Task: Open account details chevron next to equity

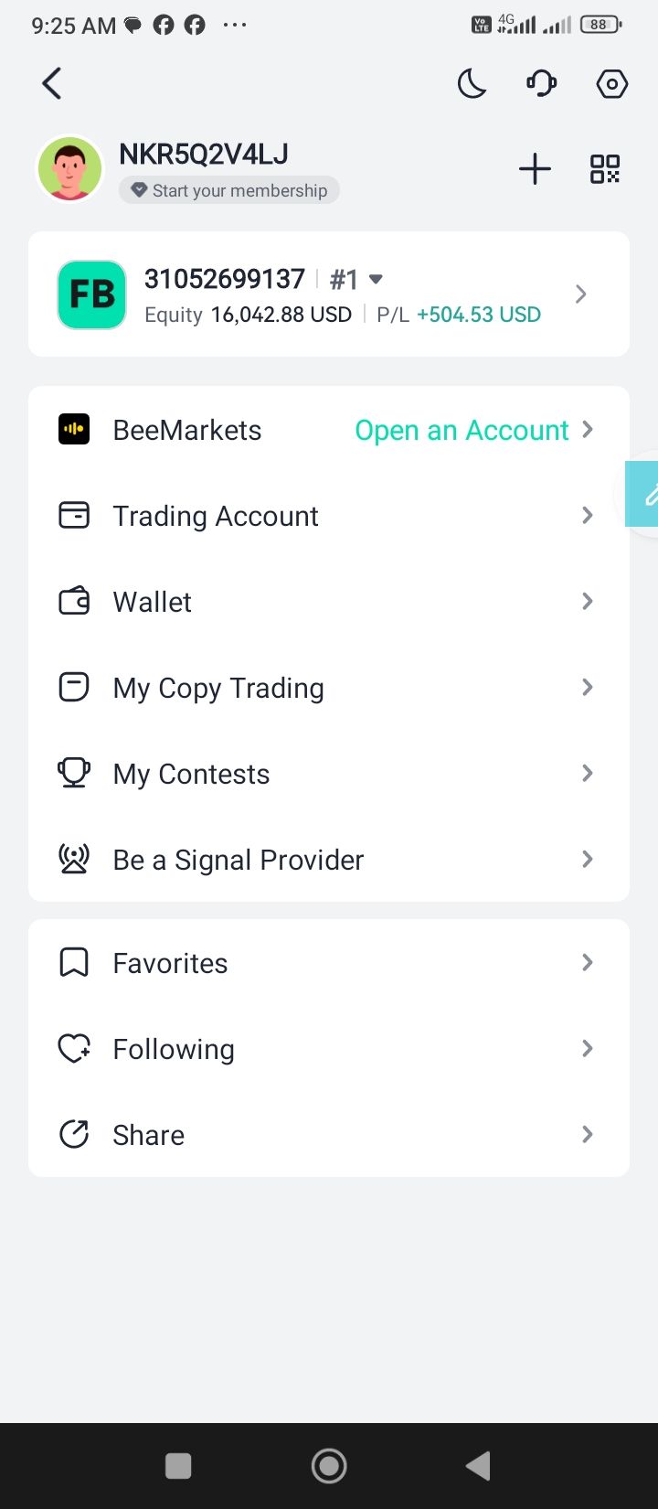Action: [580, 294]
